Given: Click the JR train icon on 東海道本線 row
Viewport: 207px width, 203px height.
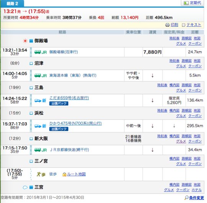Looking at the screenshot, I should coord(41,76).
